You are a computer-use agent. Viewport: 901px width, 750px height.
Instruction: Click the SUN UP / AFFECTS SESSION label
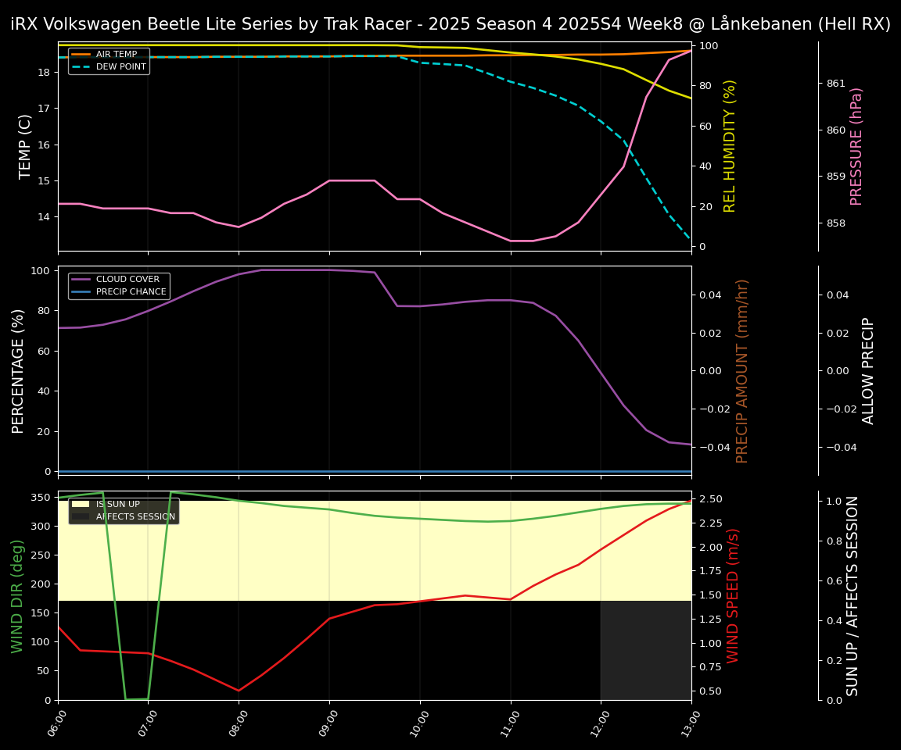pyautogui.click(x=853, y=595)
